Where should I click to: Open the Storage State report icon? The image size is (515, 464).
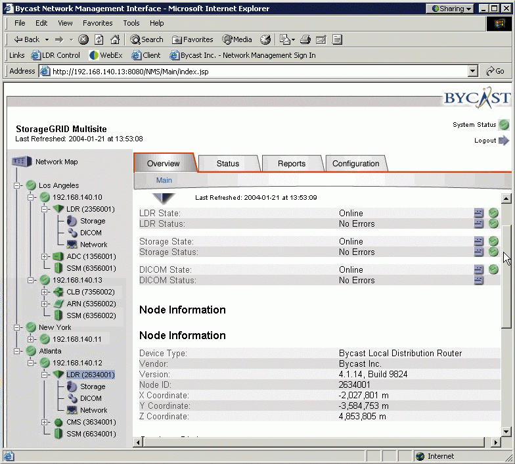coord(478,241)
